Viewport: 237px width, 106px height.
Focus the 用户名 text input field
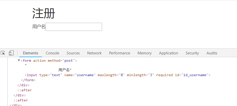tap(74, 27)
